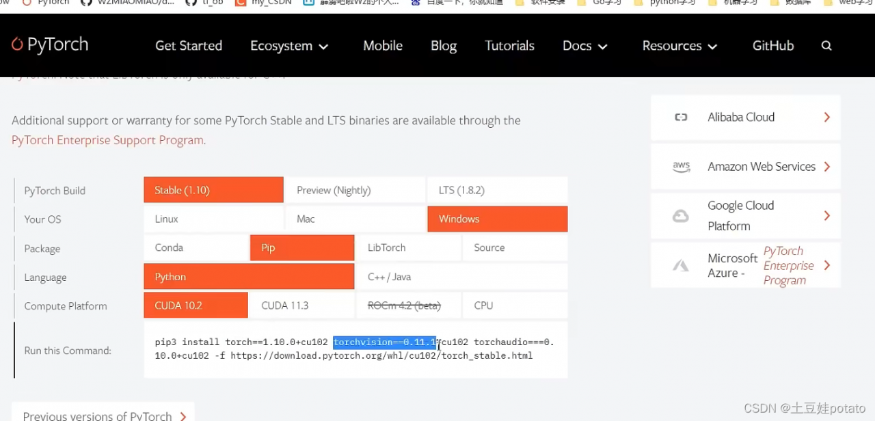
Task: Select the Preview (Nightly) build
Action: coord(355,190)
